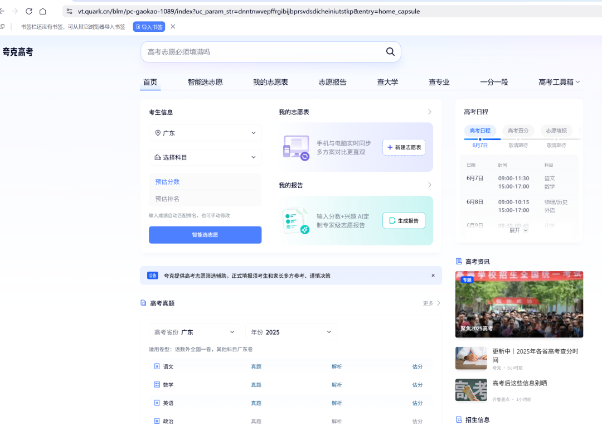Expand the schedule with 展开
The image size is (602, 425).
tap(519, 230)
